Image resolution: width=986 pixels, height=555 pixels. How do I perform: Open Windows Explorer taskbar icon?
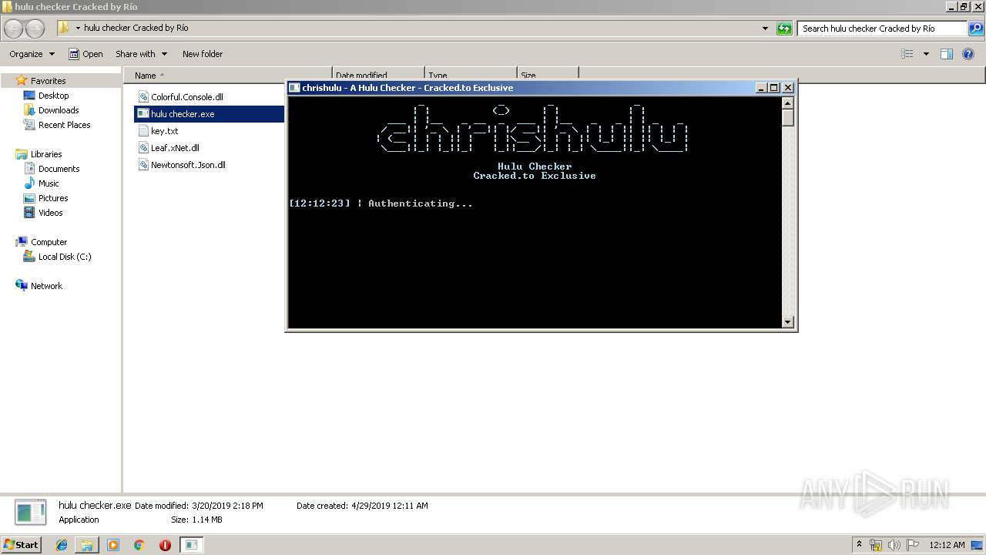(x=87, y=545)
